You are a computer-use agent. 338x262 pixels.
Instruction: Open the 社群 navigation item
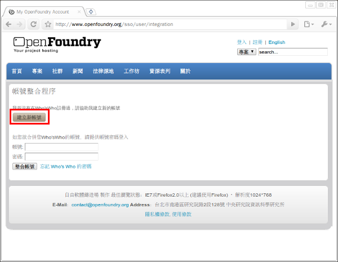57,71
